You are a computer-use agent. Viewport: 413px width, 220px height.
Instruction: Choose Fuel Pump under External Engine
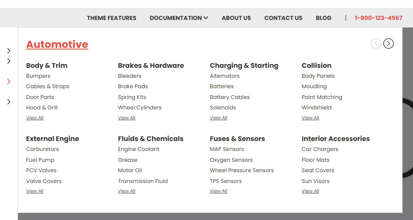click(x=40, y=160)
